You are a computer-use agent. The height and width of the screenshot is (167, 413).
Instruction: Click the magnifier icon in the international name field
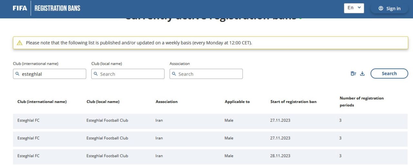tap(17, 74)
